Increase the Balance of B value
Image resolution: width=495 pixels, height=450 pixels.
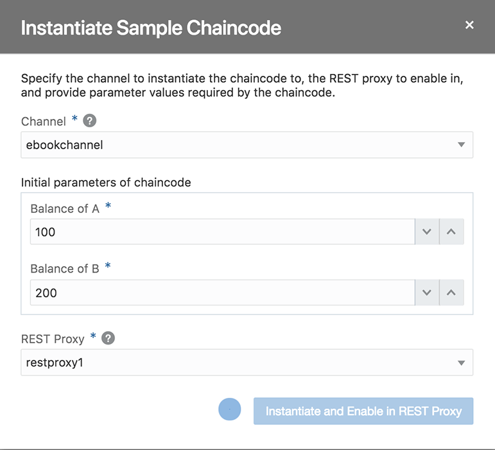click(451, 292)
